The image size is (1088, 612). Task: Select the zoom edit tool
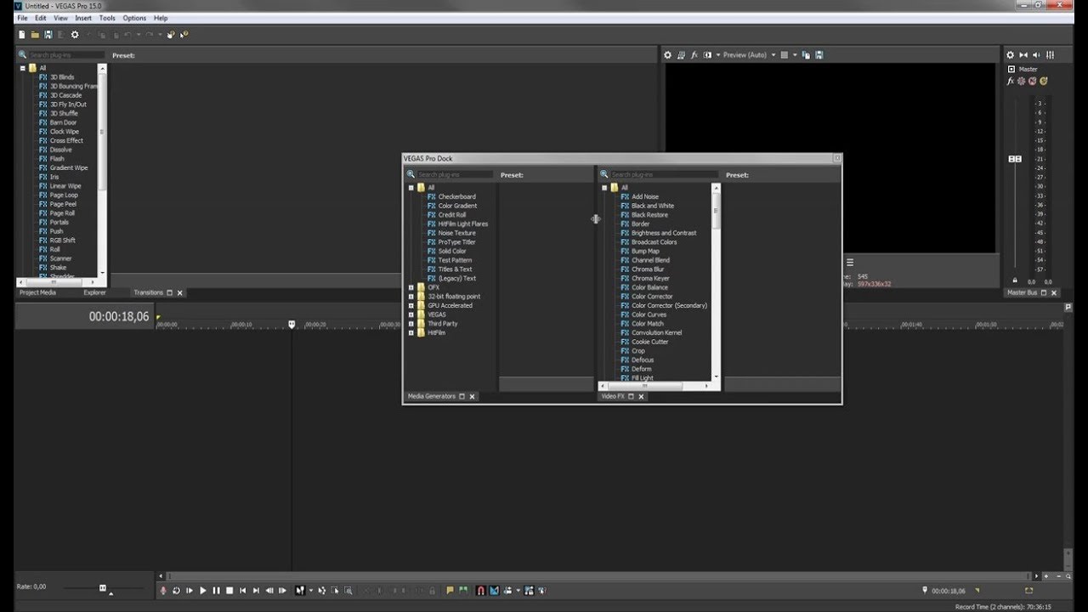coord(348,590)
